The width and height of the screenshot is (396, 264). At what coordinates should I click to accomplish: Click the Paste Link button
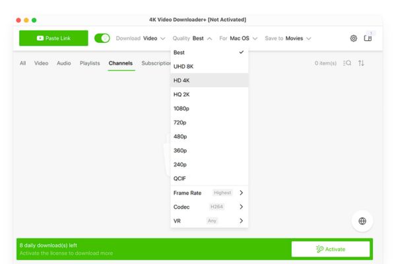[53, 38]
